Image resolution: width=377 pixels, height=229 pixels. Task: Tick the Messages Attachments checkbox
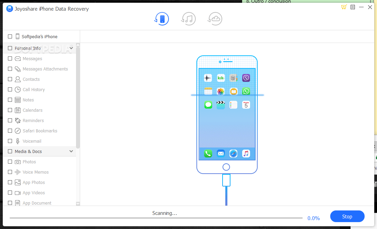click(x=10, y=69)
